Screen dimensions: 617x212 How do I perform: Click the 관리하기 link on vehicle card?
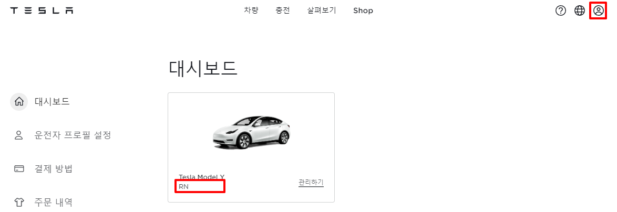click(311, 182)
